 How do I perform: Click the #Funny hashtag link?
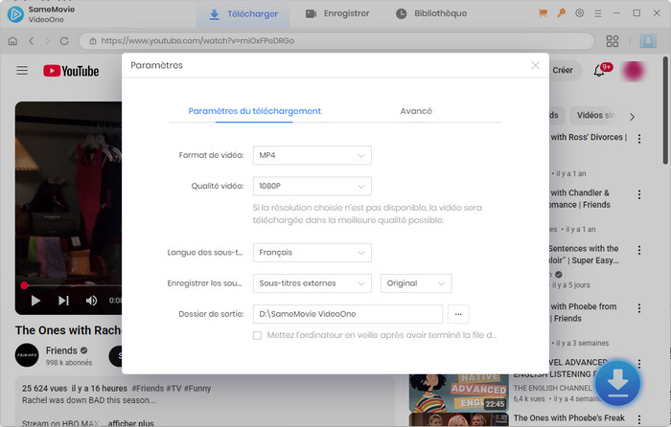coord(197,389)
